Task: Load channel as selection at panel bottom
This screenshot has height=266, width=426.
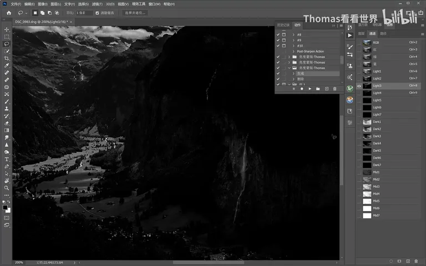Action: pyautogui.click(x=391, y=261)
